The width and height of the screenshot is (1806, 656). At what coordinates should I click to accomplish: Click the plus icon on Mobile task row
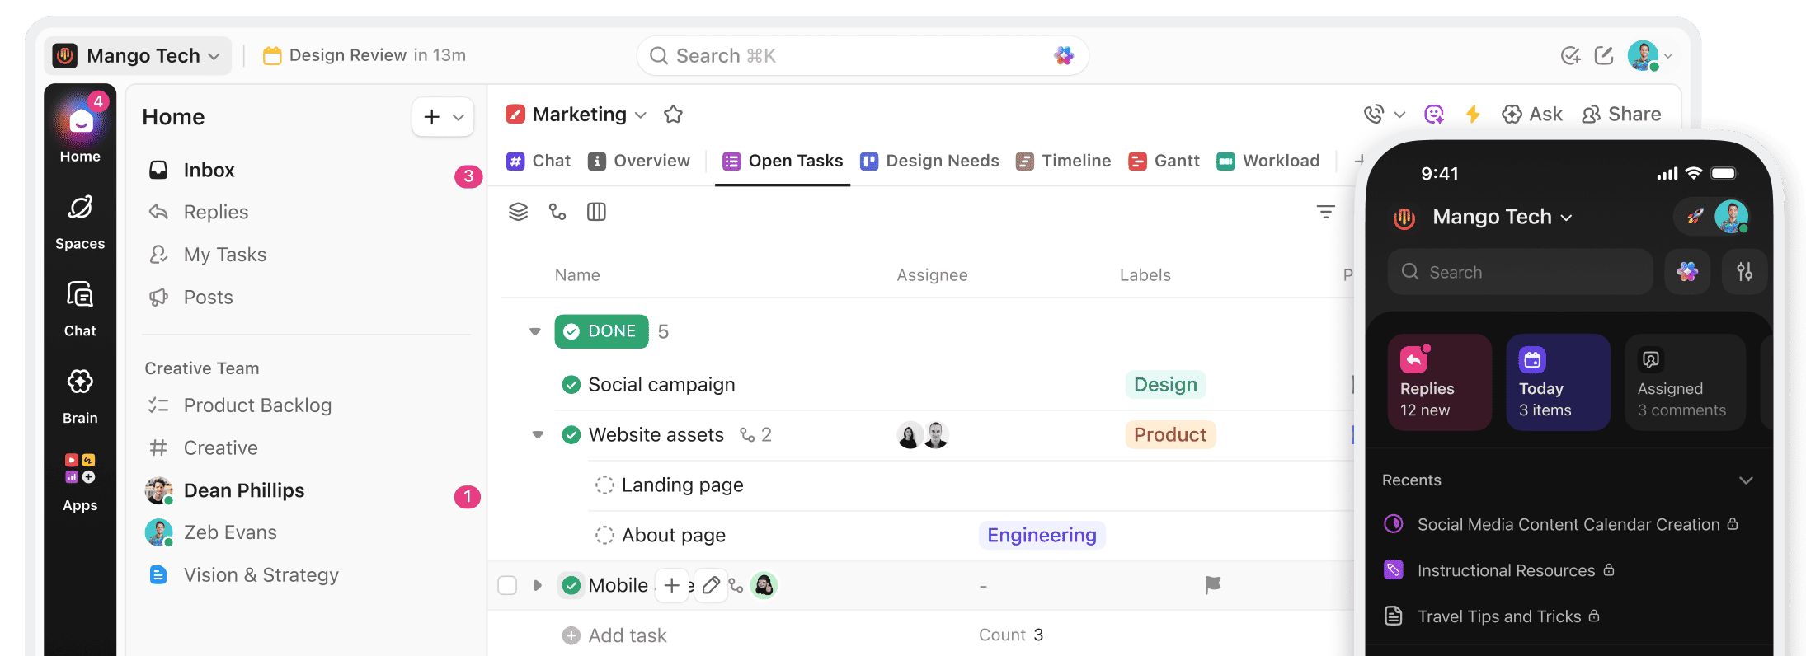coord(672,585)
